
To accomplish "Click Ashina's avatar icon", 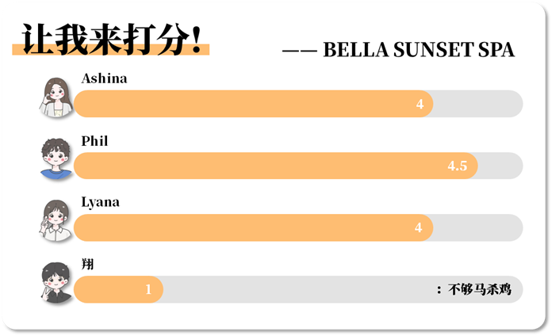I will [x=56, y=97].
